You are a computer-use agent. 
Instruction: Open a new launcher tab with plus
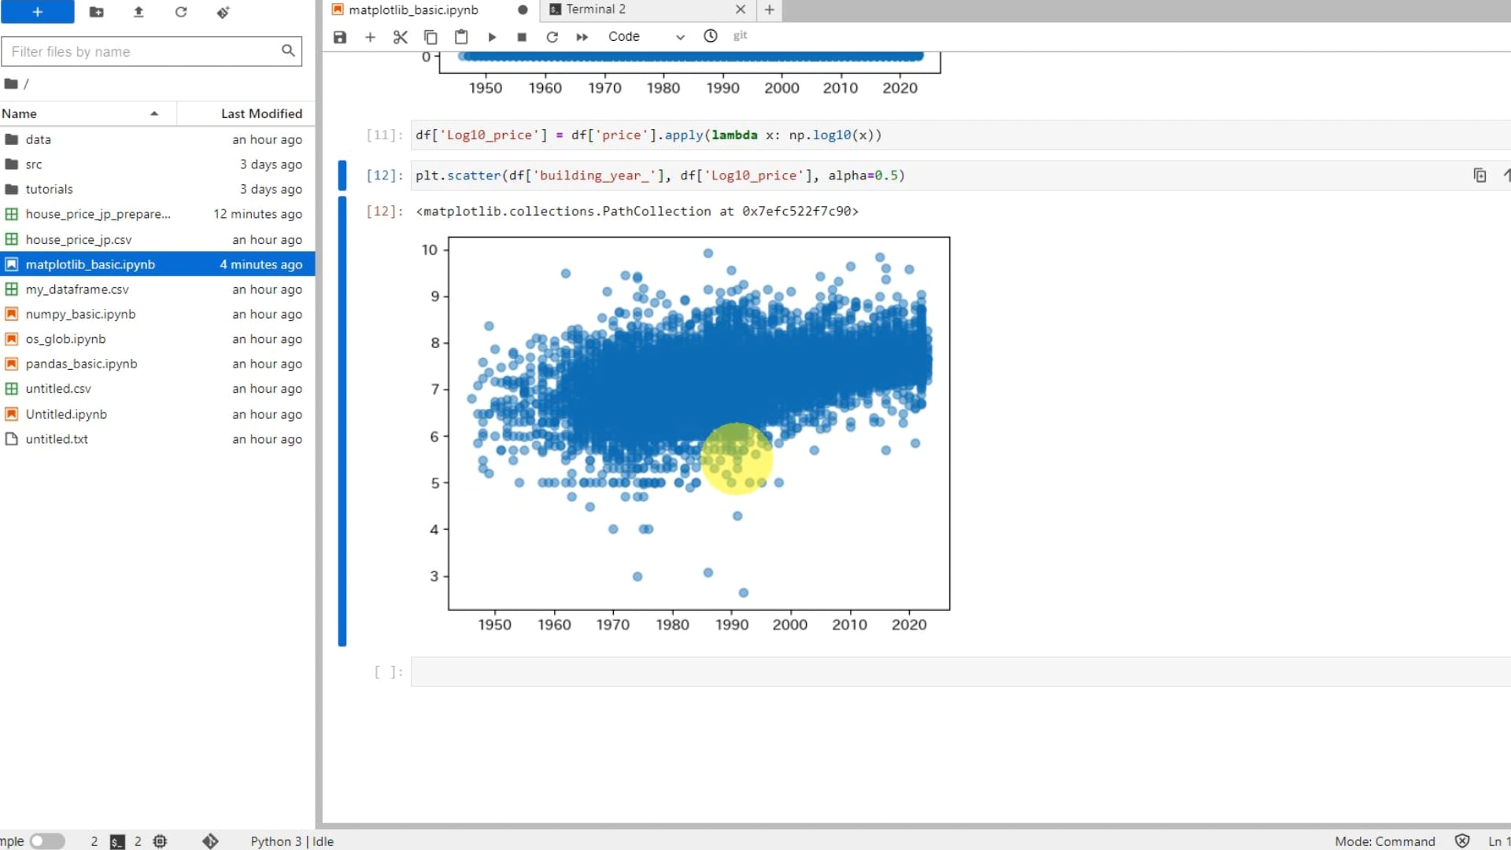point(769,9)
